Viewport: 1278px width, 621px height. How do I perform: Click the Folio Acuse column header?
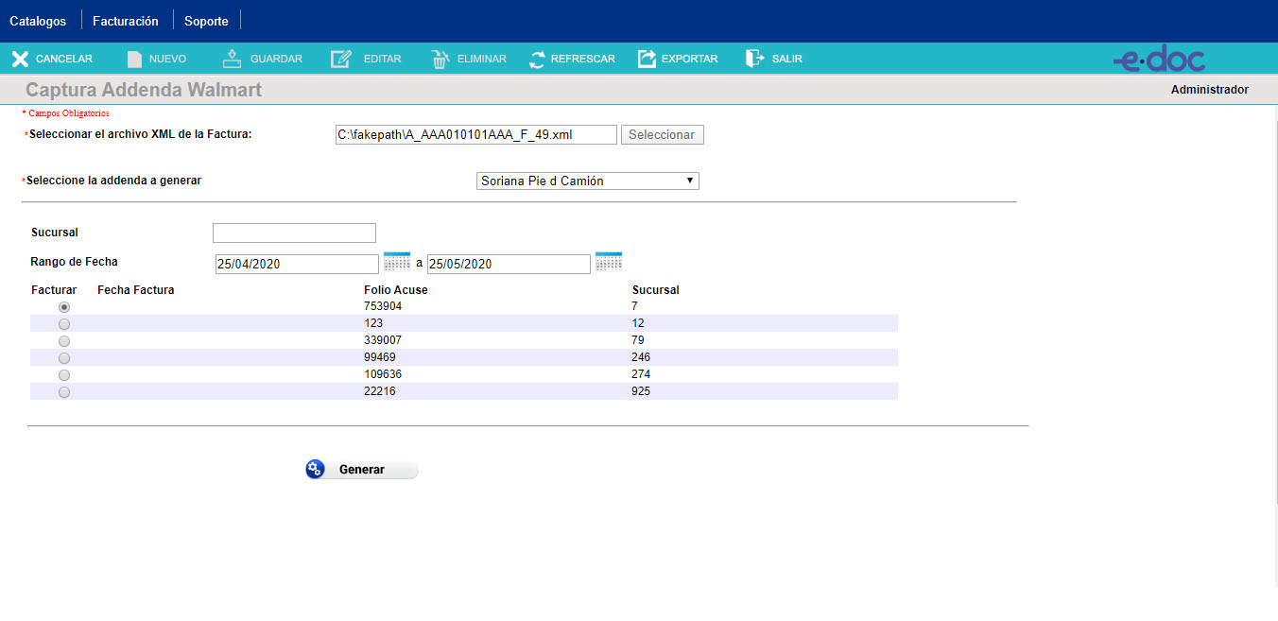395,290
